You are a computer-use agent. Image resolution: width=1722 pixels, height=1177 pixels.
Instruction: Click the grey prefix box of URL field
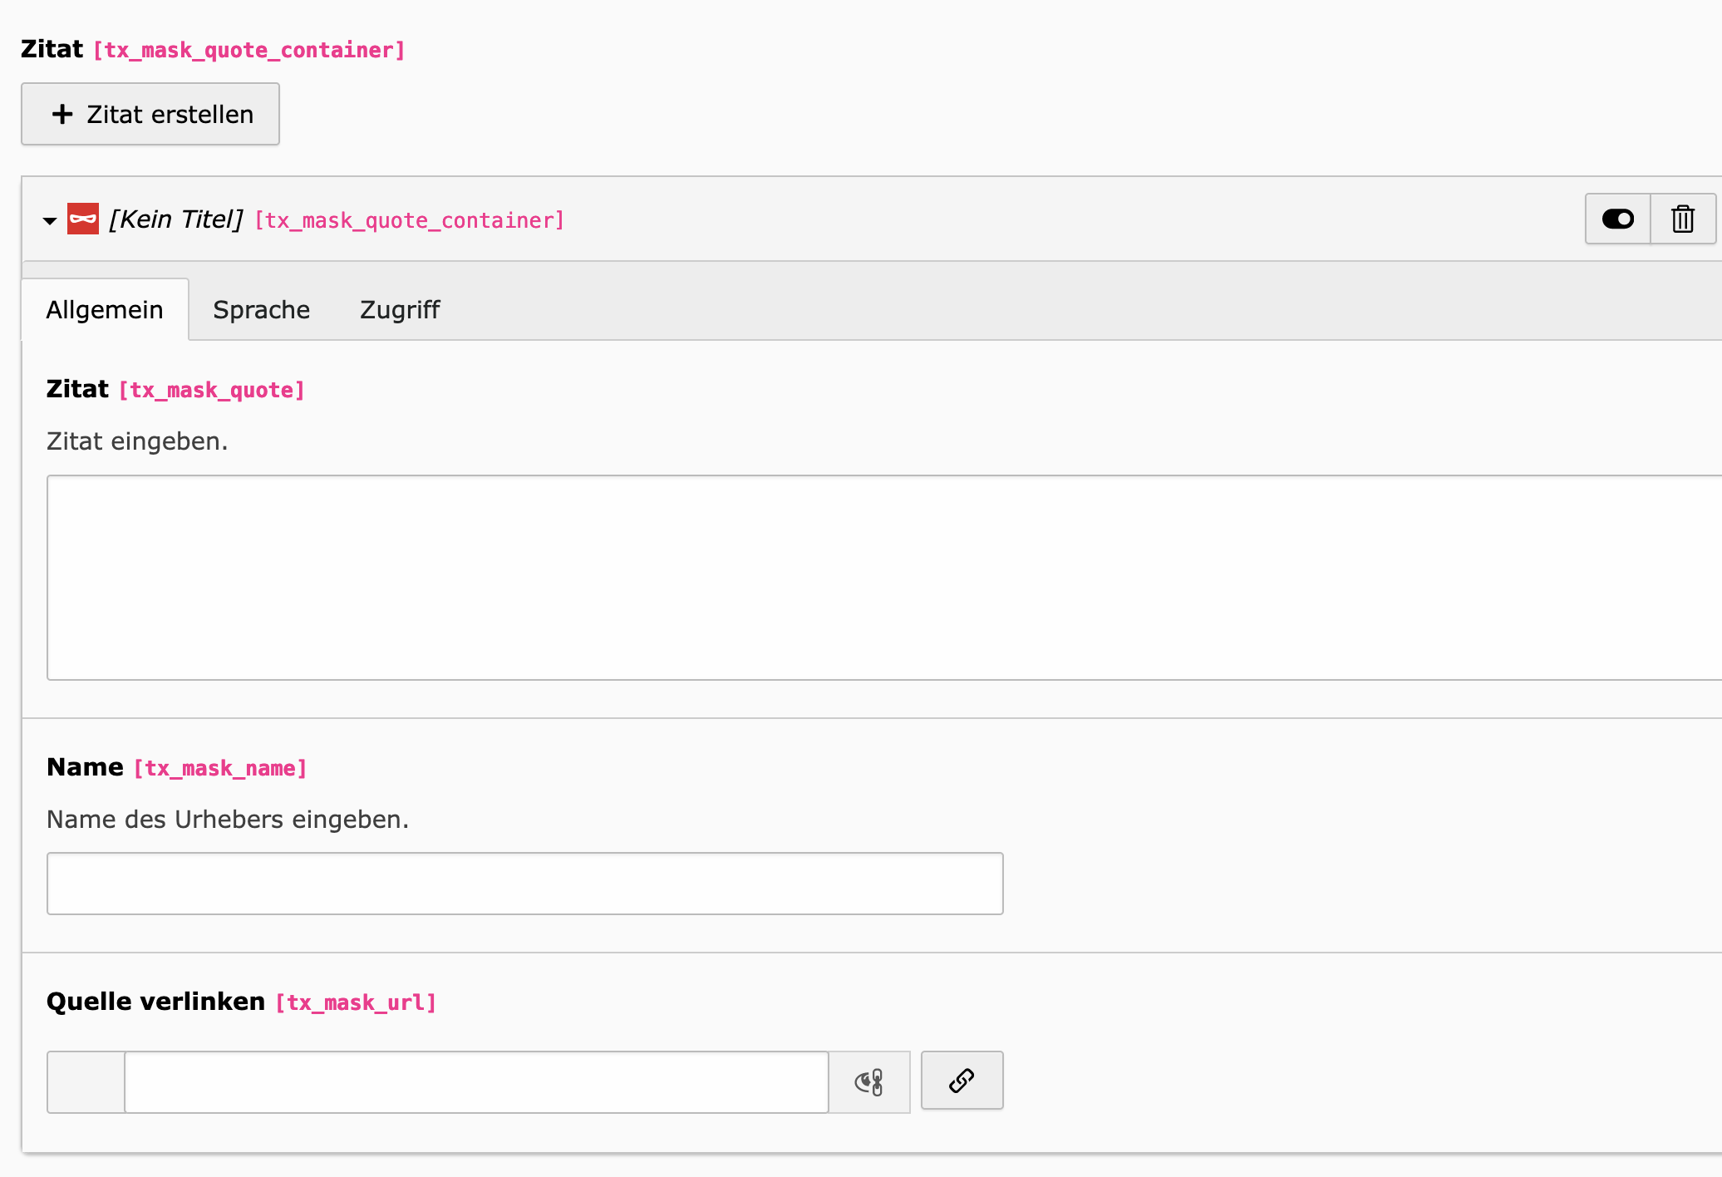click(x=86, y=1082)
